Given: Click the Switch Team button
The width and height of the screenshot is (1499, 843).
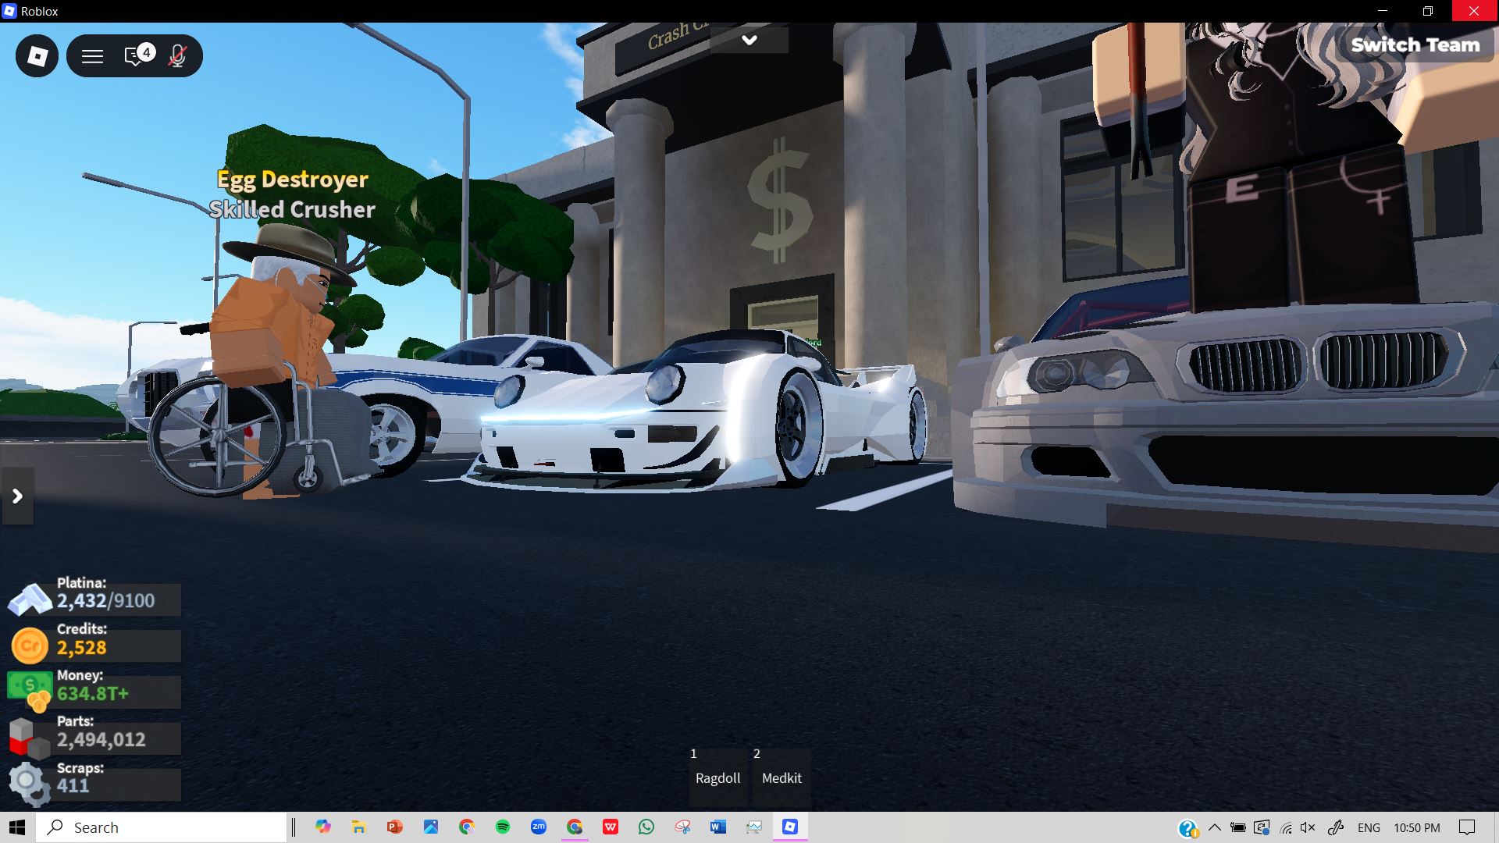Looking at the screenshot, I should (x=1415, y=45).
